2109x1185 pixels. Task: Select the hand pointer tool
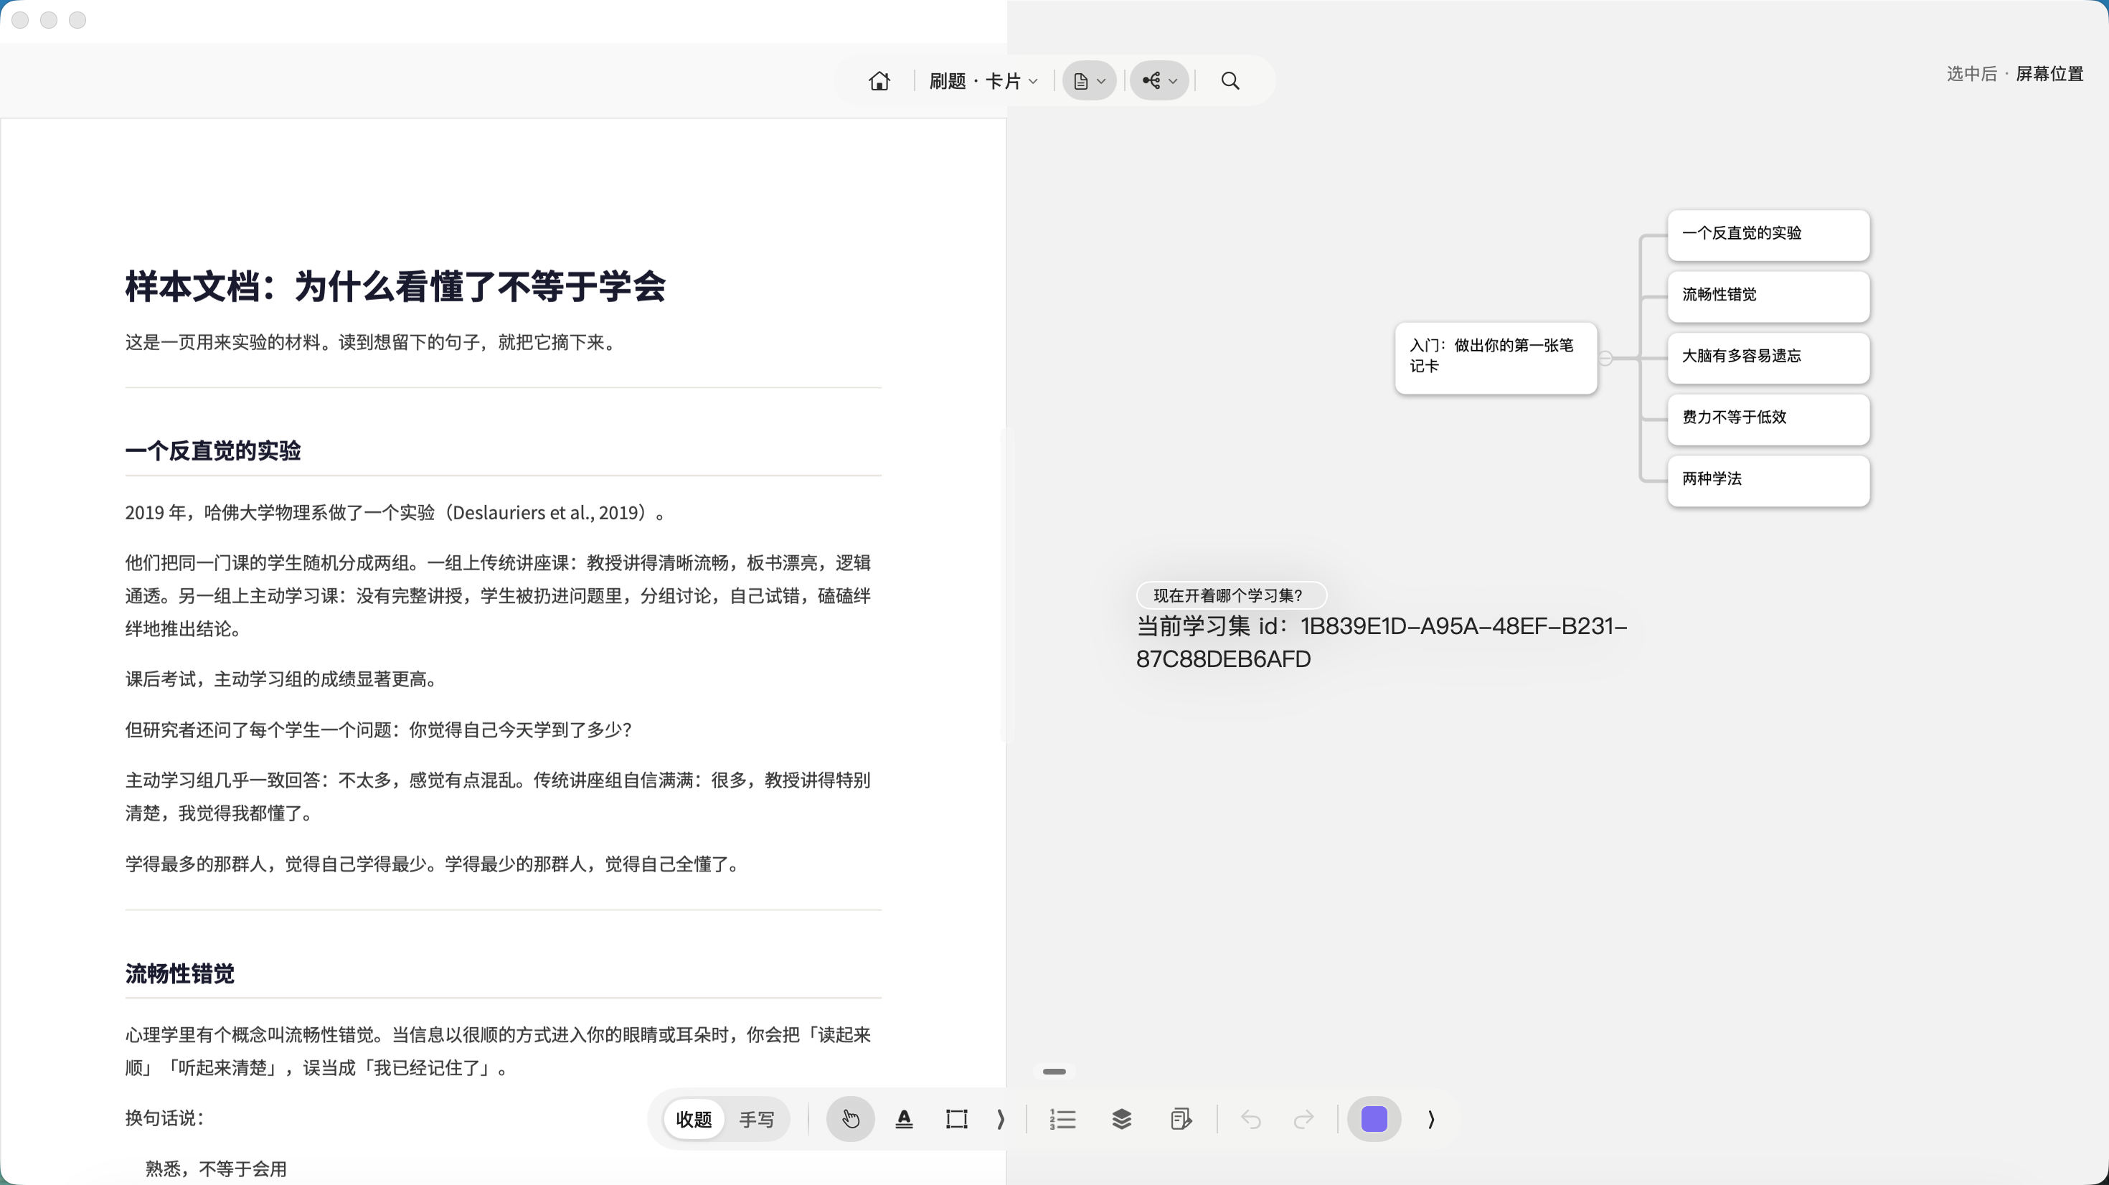coord(851,1119)
